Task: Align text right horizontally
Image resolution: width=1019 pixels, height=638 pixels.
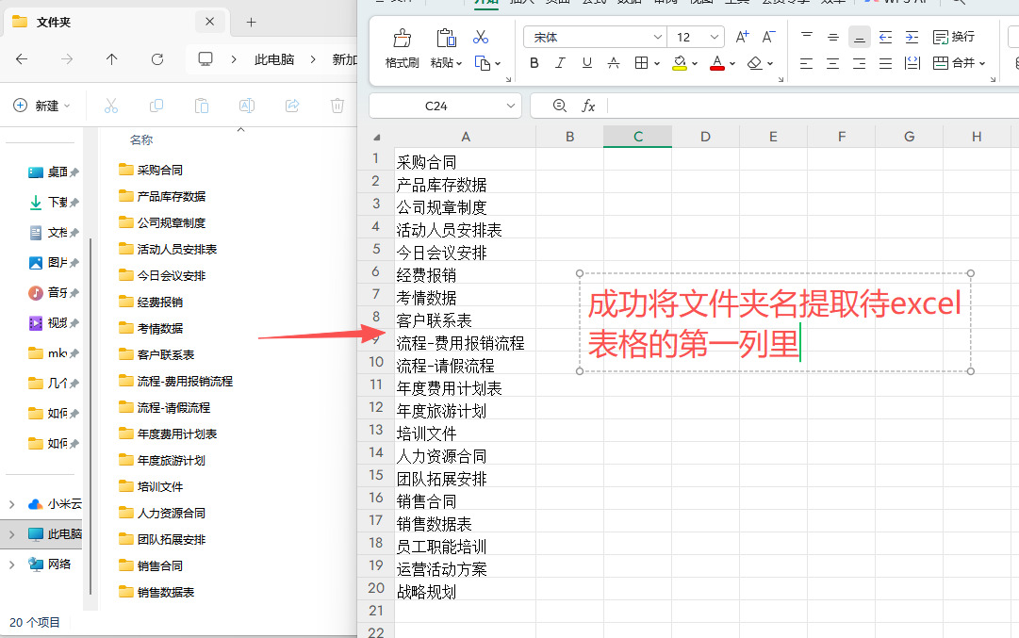Action: (x=859, y=63)
